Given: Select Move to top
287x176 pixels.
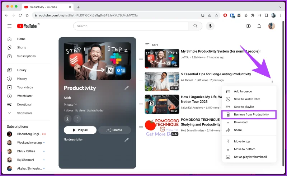Looking at the screenshot, I should pos(249,142).
